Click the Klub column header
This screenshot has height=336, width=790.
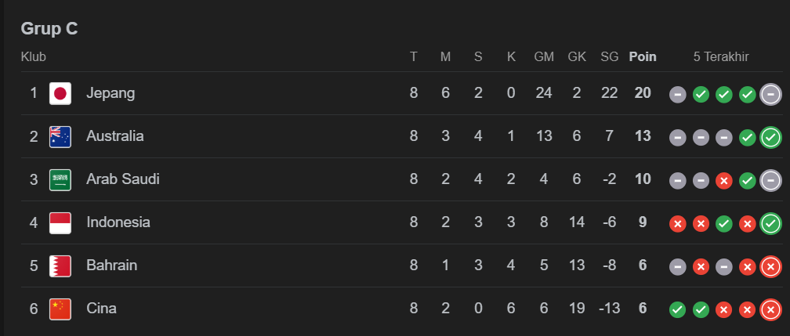[x=33, y=56]
